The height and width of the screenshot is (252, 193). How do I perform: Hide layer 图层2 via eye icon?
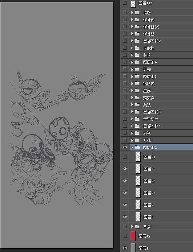pos(125,205)
